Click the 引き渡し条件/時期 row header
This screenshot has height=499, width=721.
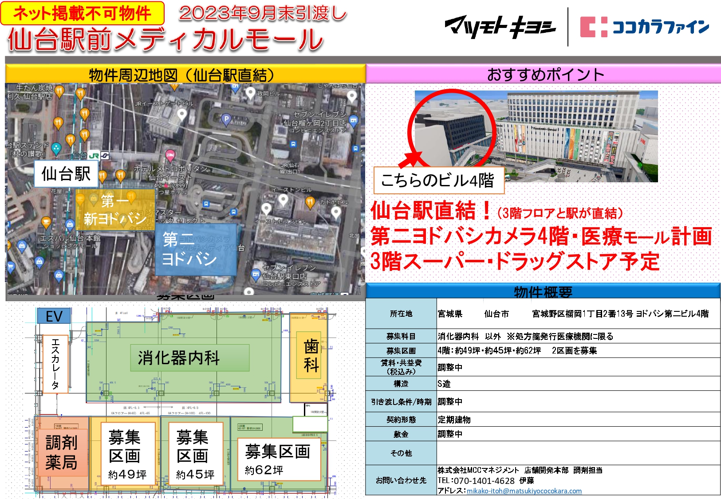pos(401,401)
